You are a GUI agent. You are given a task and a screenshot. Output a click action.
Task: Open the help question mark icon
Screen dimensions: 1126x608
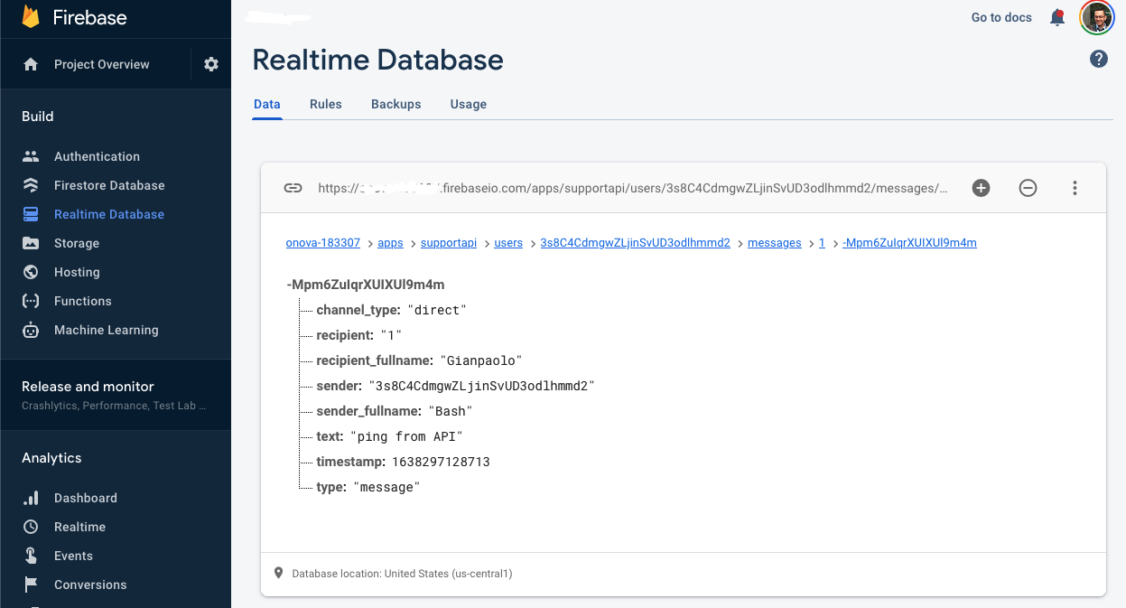pos(1098,60)
